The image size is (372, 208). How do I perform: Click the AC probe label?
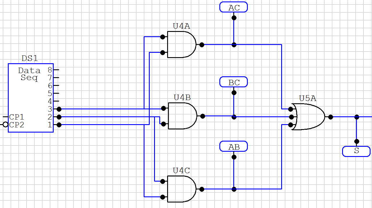click(234, 7)
